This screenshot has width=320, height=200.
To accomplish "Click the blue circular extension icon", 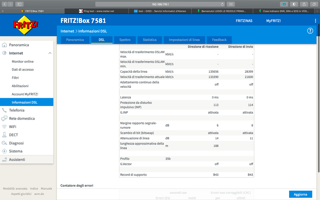I will [x=284, y=4].
